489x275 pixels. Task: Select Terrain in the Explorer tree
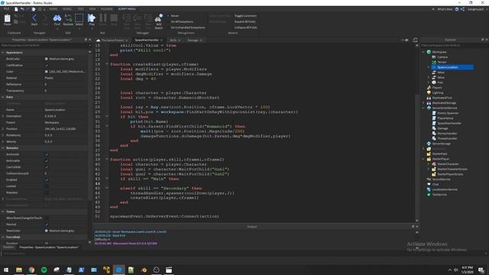pos(442,62)
